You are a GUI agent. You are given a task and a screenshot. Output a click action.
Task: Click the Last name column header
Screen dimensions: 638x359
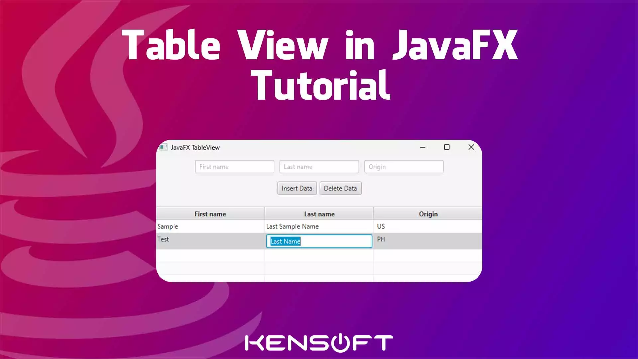(319, 214)
